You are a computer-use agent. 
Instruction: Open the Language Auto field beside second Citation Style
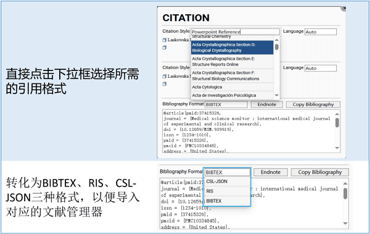coord(321,68)
